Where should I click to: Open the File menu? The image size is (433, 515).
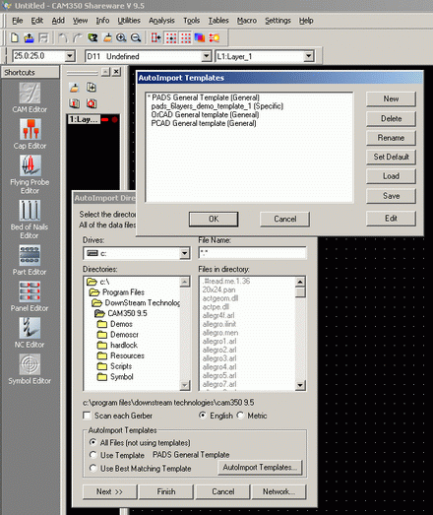pyautogui.click(x=17, y=21)
